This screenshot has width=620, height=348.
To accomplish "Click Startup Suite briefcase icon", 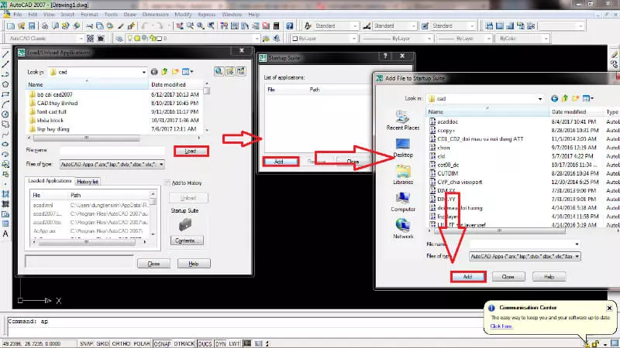I will click(x=185, y=225).
